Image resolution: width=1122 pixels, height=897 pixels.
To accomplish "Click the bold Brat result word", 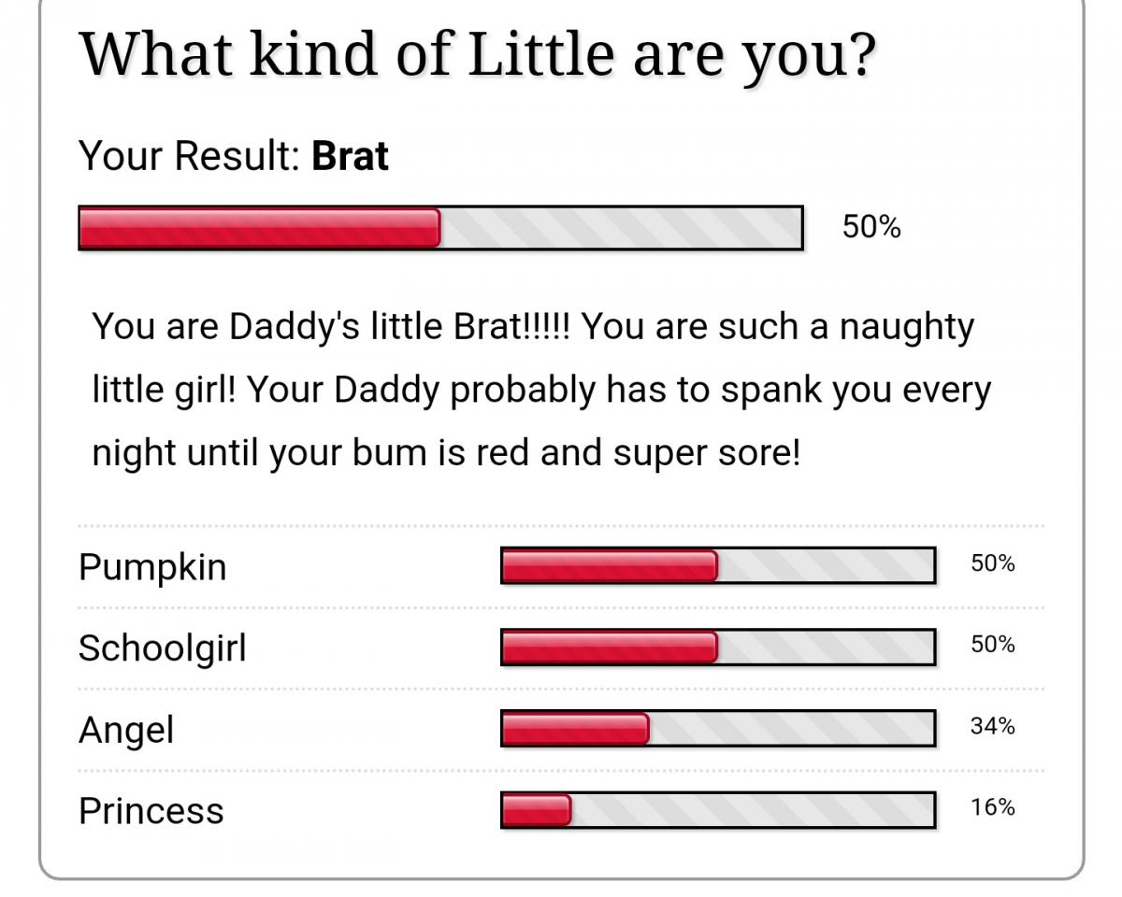I will pyautogui.click(x=350, y=156).
